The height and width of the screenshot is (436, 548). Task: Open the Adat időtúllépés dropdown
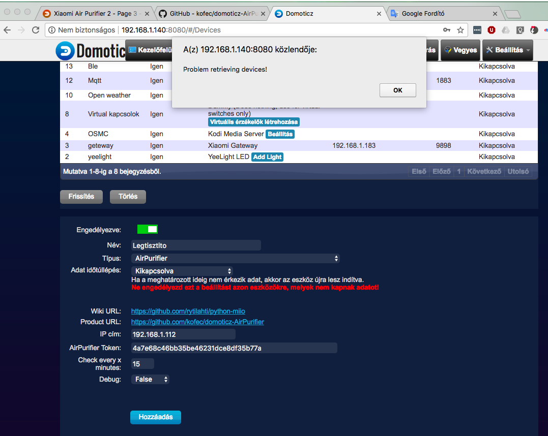point(182,271)
